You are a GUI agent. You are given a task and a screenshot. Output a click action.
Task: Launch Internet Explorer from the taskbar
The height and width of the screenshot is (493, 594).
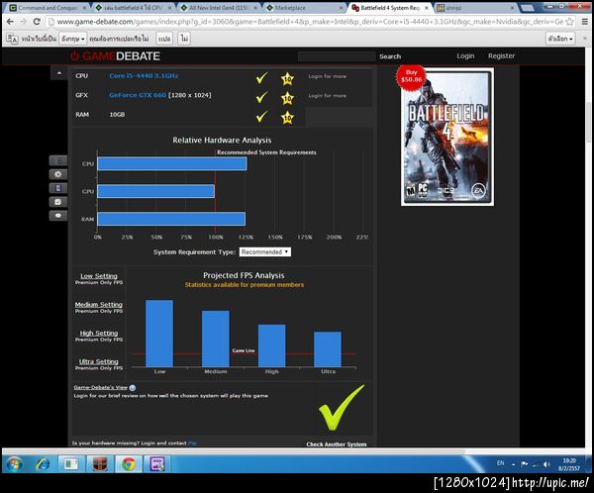pos(43,464)
